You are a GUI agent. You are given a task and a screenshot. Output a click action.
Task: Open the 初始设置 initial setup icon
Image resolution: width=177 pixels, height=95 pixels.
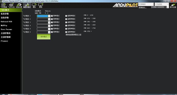tap(19, 5)
